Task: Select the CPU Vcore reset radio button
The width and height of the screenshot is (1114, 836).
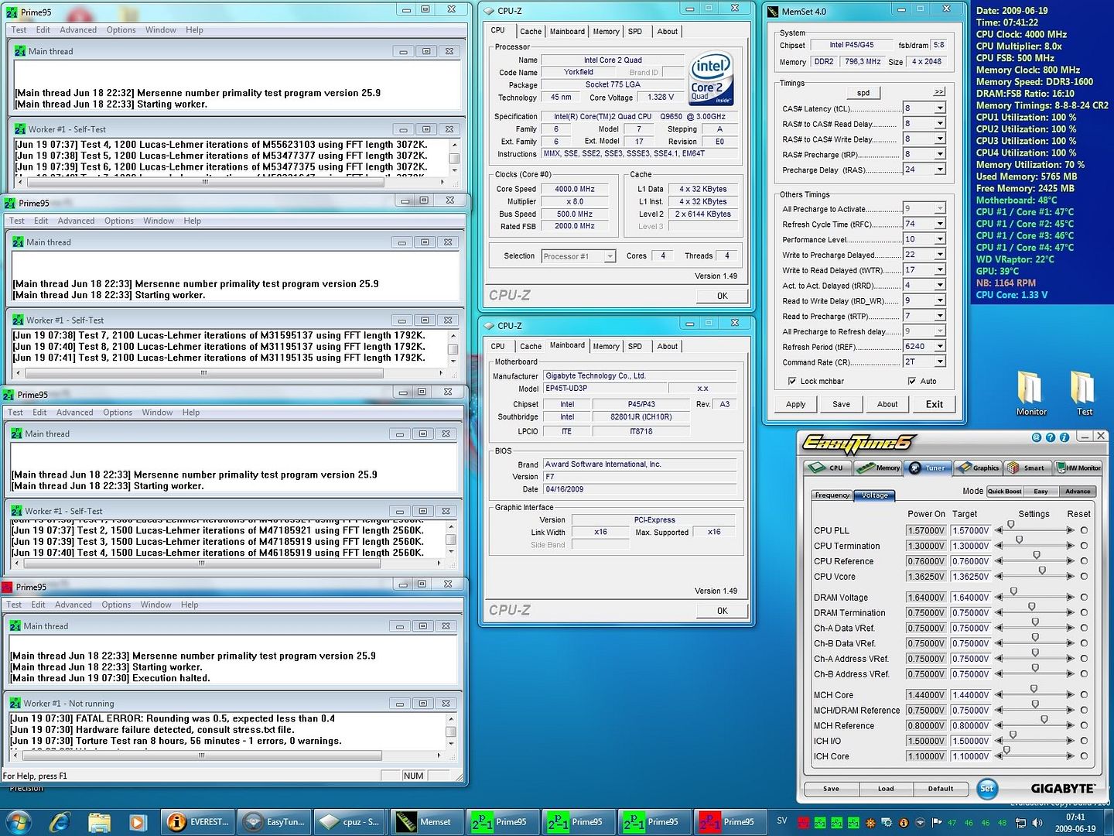Action: click(x=1085, y=577)
